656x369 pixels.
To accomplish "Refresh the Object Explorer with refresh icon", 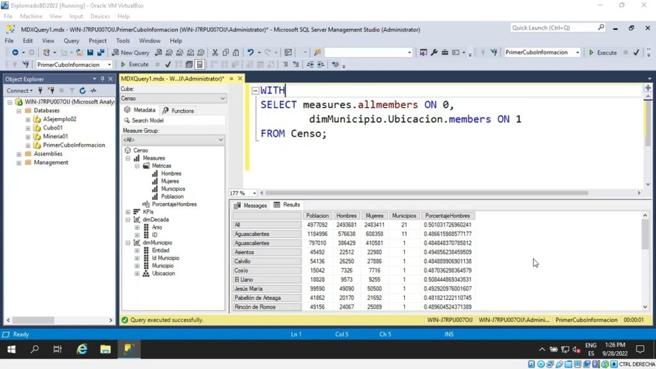I will point(82,91).
